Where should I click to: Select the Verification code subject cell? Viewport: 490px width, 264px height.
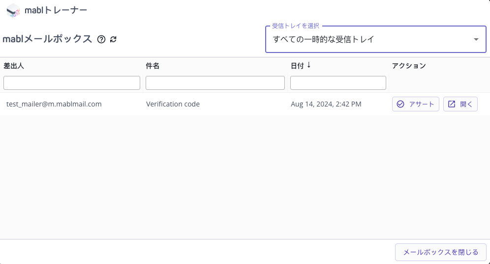coord(173,104)
